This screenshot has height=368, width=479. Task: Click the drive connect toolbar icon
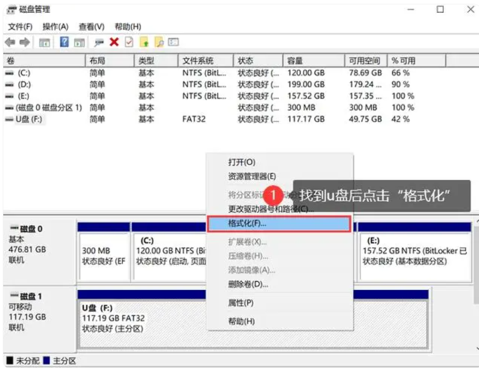click(x=99, y=42)
